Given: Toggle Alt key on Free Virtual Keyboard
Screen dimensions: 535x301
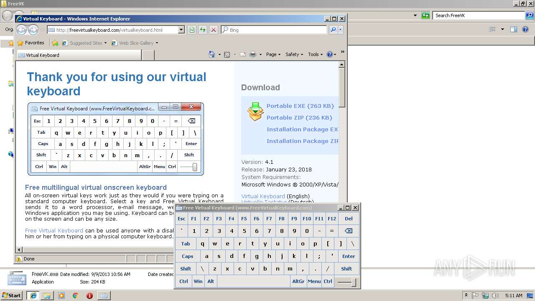Looking at the screenshot, I should pos(211,281).
